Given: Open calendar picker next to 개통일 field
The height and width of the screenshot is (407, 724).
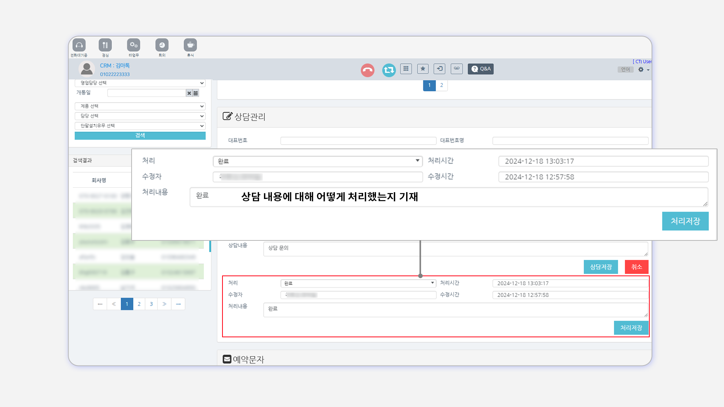Looking at the screenshot, I should (x=196, y=93).
